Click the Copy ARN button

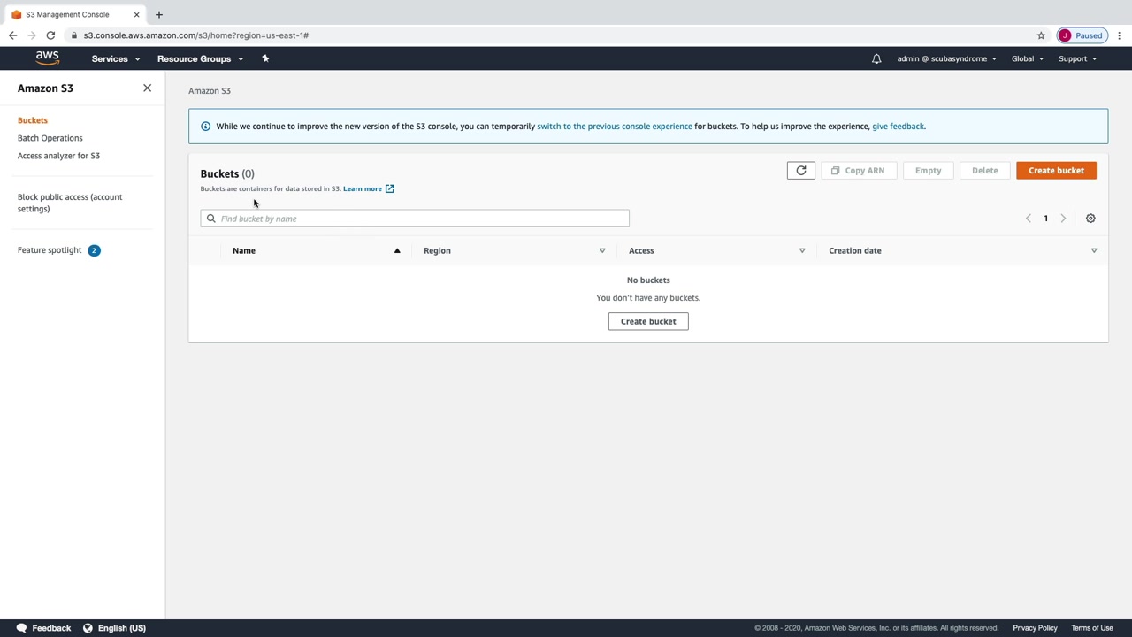[x=858, y=171]
